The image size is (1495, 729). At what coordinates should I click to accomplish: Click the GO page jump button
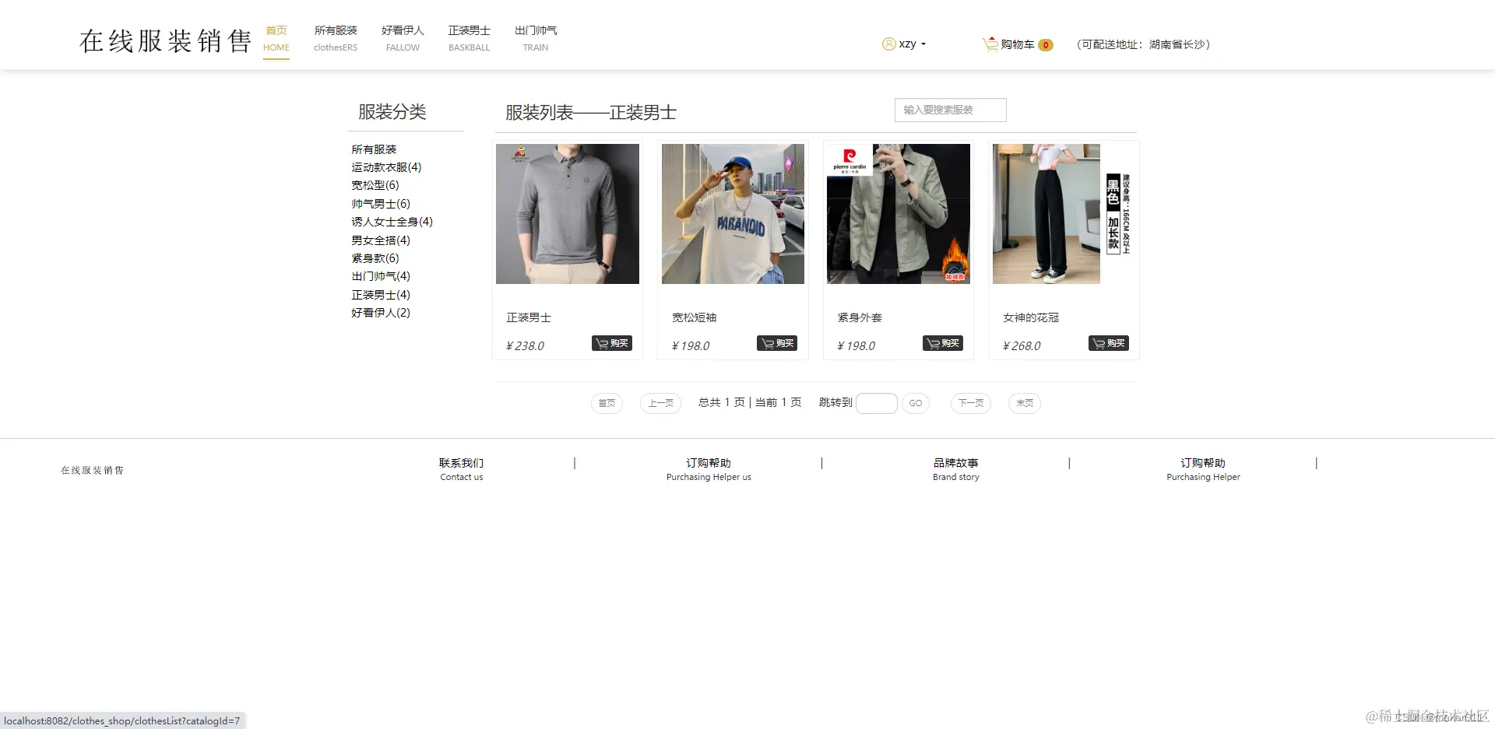pos(915,403)
